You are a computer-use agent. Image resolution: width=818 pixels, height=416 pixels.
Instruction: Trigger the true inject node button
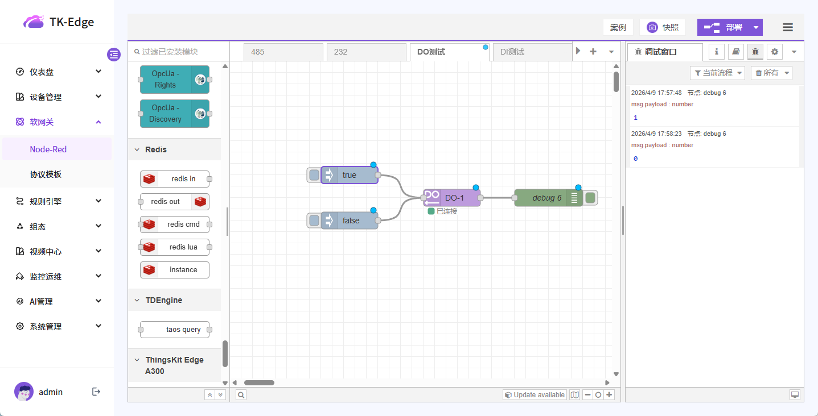coord(314,175)
